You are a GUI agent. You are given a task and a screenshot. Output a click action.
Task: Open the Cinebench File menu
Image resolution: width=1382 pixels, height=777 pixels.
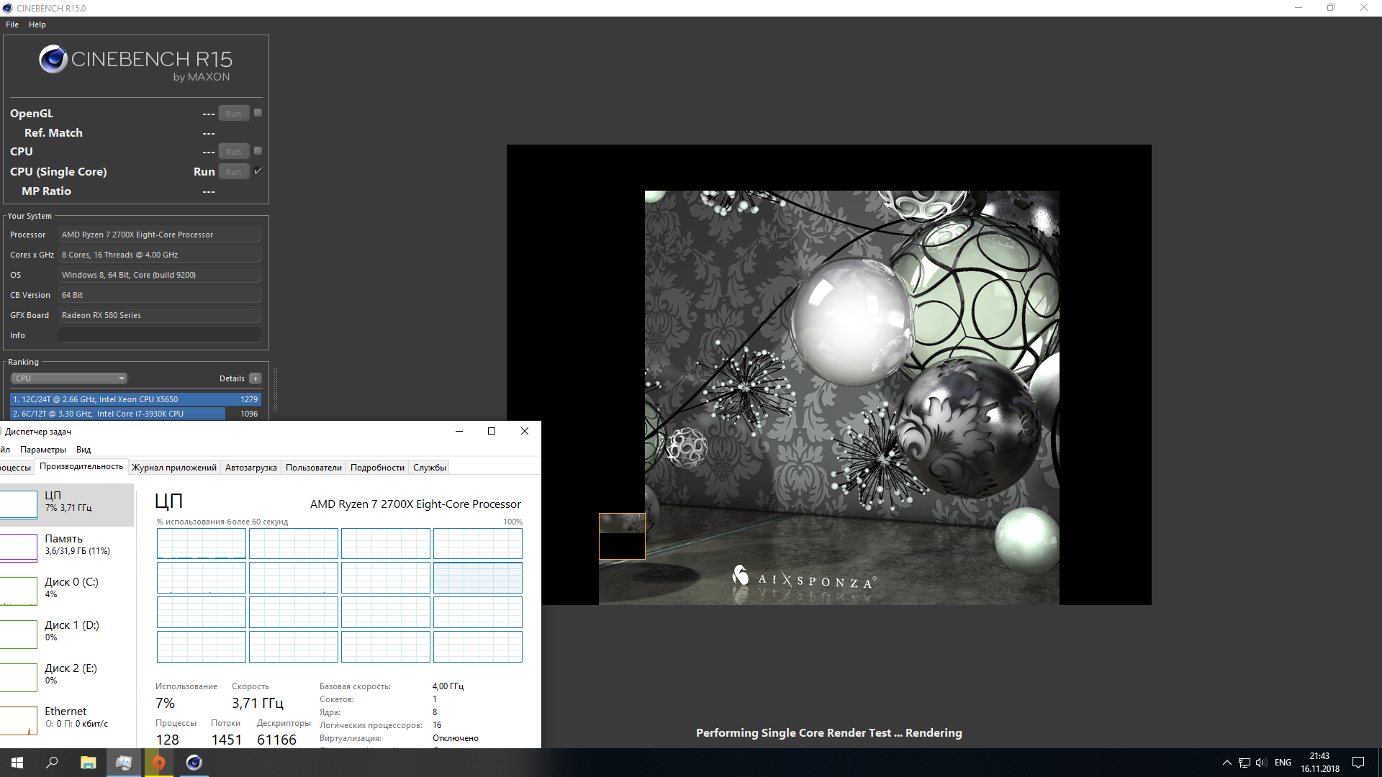click(x=12, y=24)
